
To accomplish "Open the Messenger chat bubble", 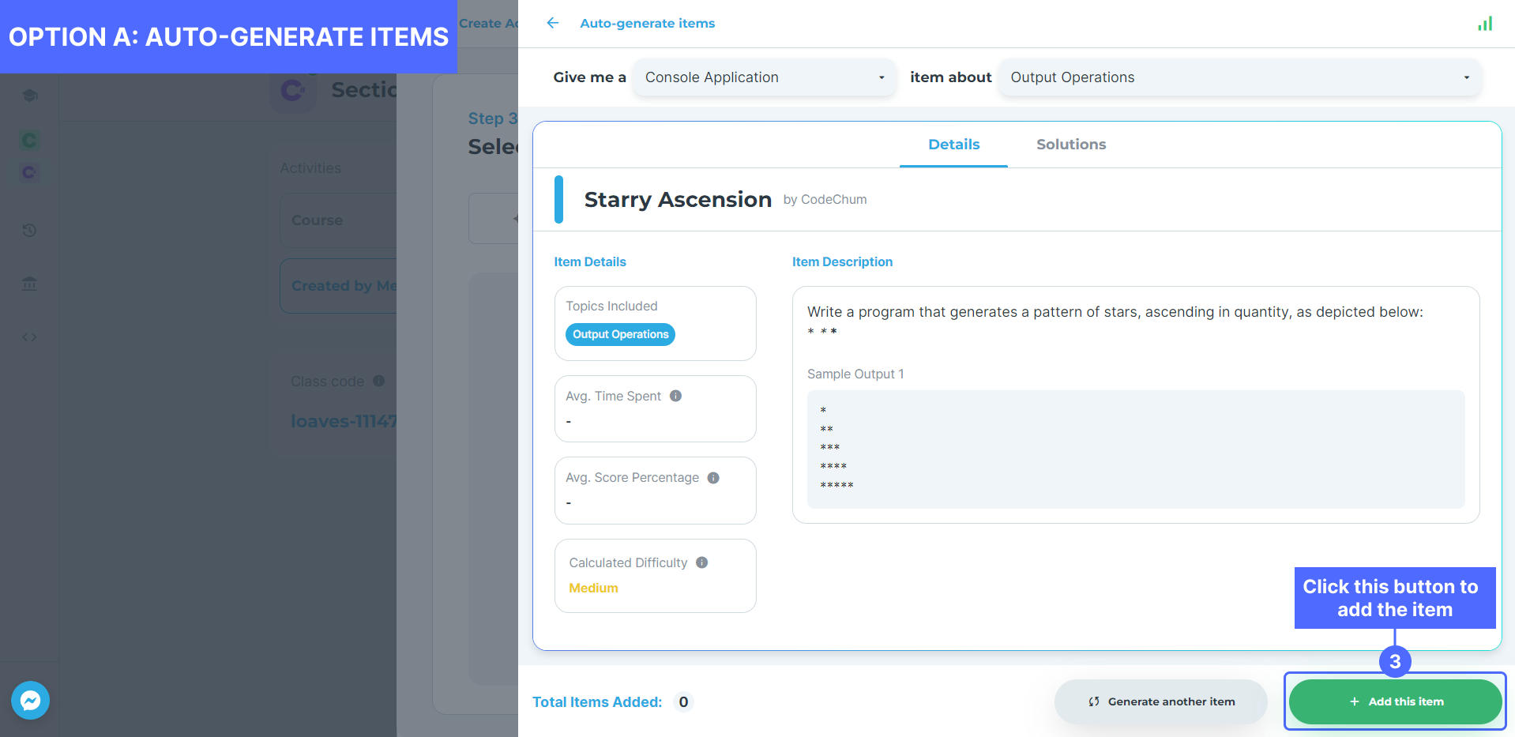I will tap(30, 700).
